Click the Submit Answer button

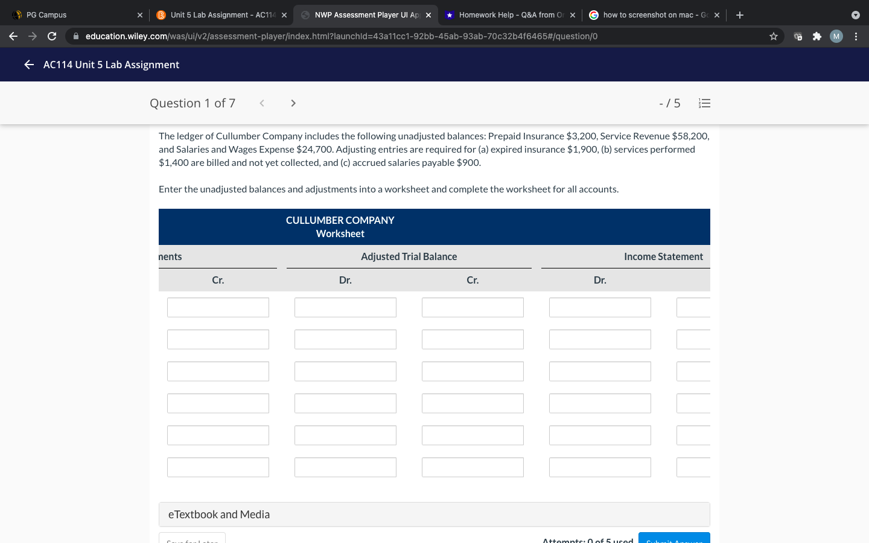point(674,539)
